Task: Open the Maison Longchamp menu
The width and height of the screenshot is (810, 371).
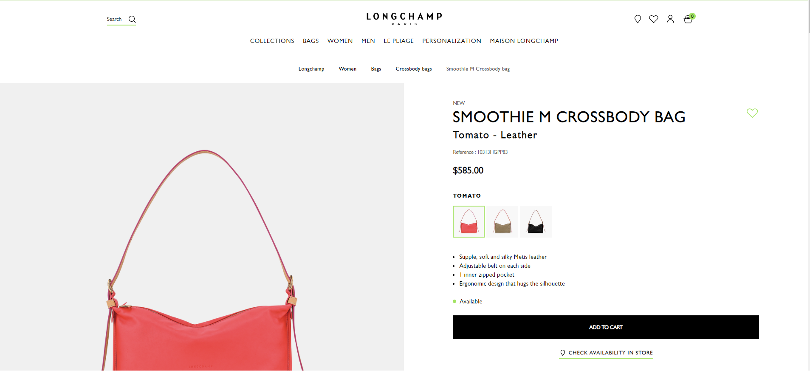Action: [524, 41]
